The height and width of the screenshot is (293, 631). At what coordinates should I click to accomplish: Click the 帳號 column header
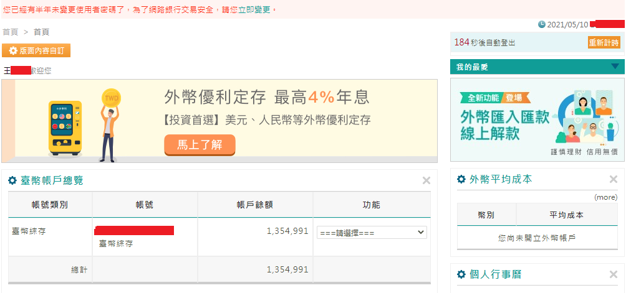point(145,205)
